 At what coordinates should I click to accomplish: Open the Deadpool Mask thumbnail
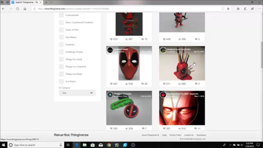pyautogui.click(x=129, y=63)
